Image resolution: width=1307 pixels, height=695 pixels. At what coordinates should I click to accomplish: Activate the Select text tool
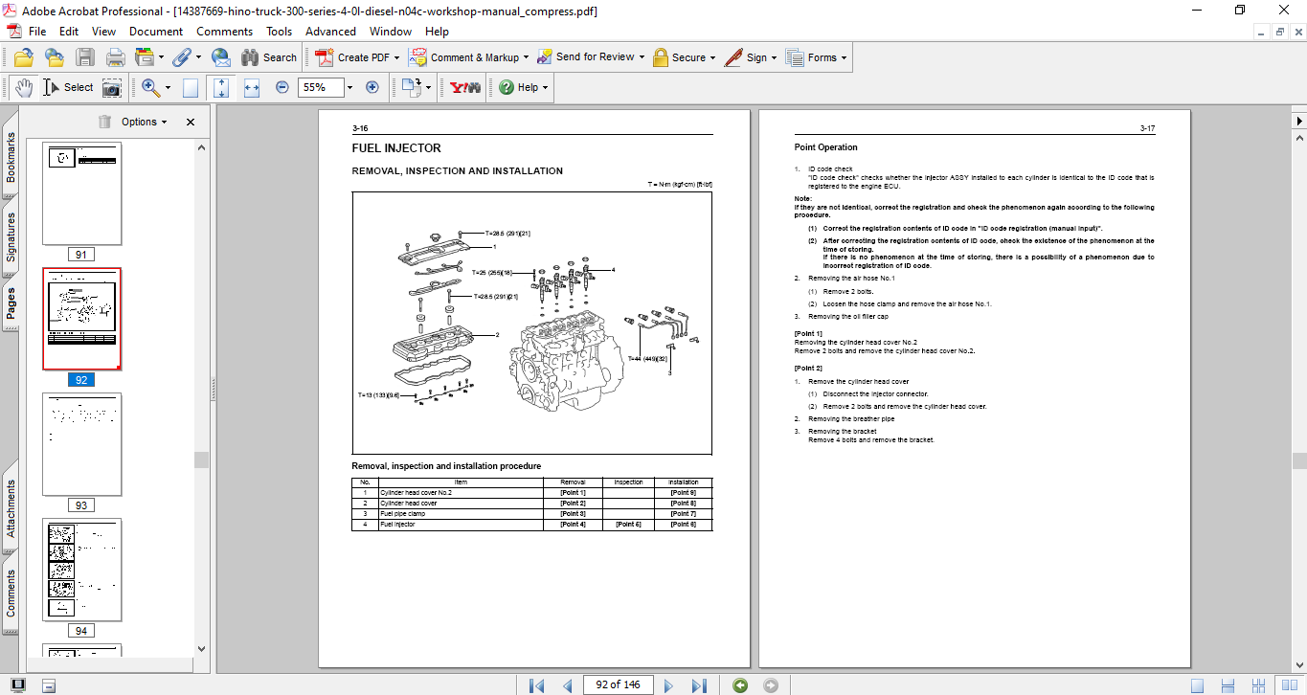pyautogui.click(x=67, y=87)
